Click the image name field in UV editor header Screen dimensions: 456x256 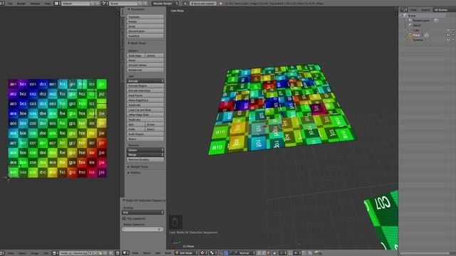coord(73,253)
